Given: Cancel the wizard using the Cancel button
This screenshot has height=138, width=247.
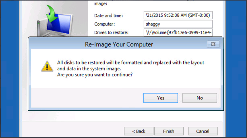Looking at the screenshot, I should tap(203, 131).
